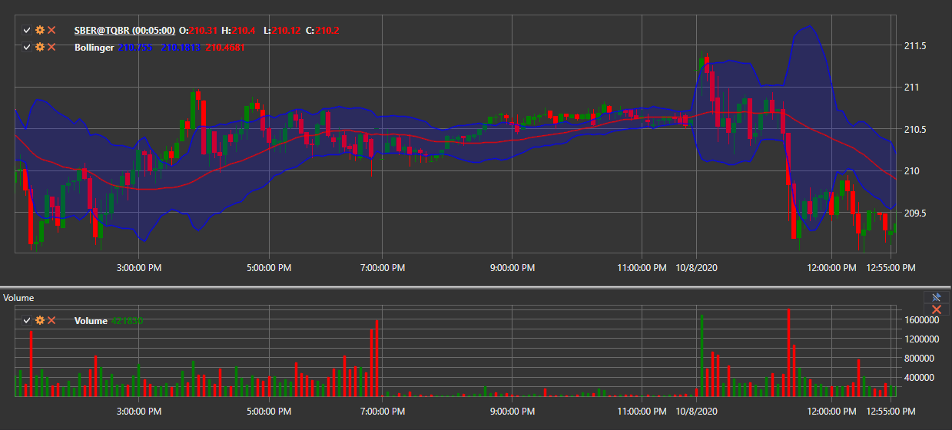Screen dimensions: 952x430
Task: Click Bollinger upper band value 210.755
Action: (135, 48)
